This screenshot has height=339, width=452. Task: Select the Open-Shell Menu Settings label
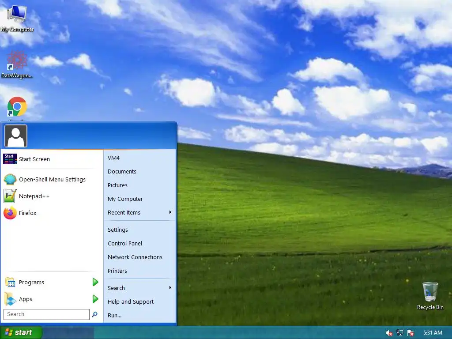[52, 179]
